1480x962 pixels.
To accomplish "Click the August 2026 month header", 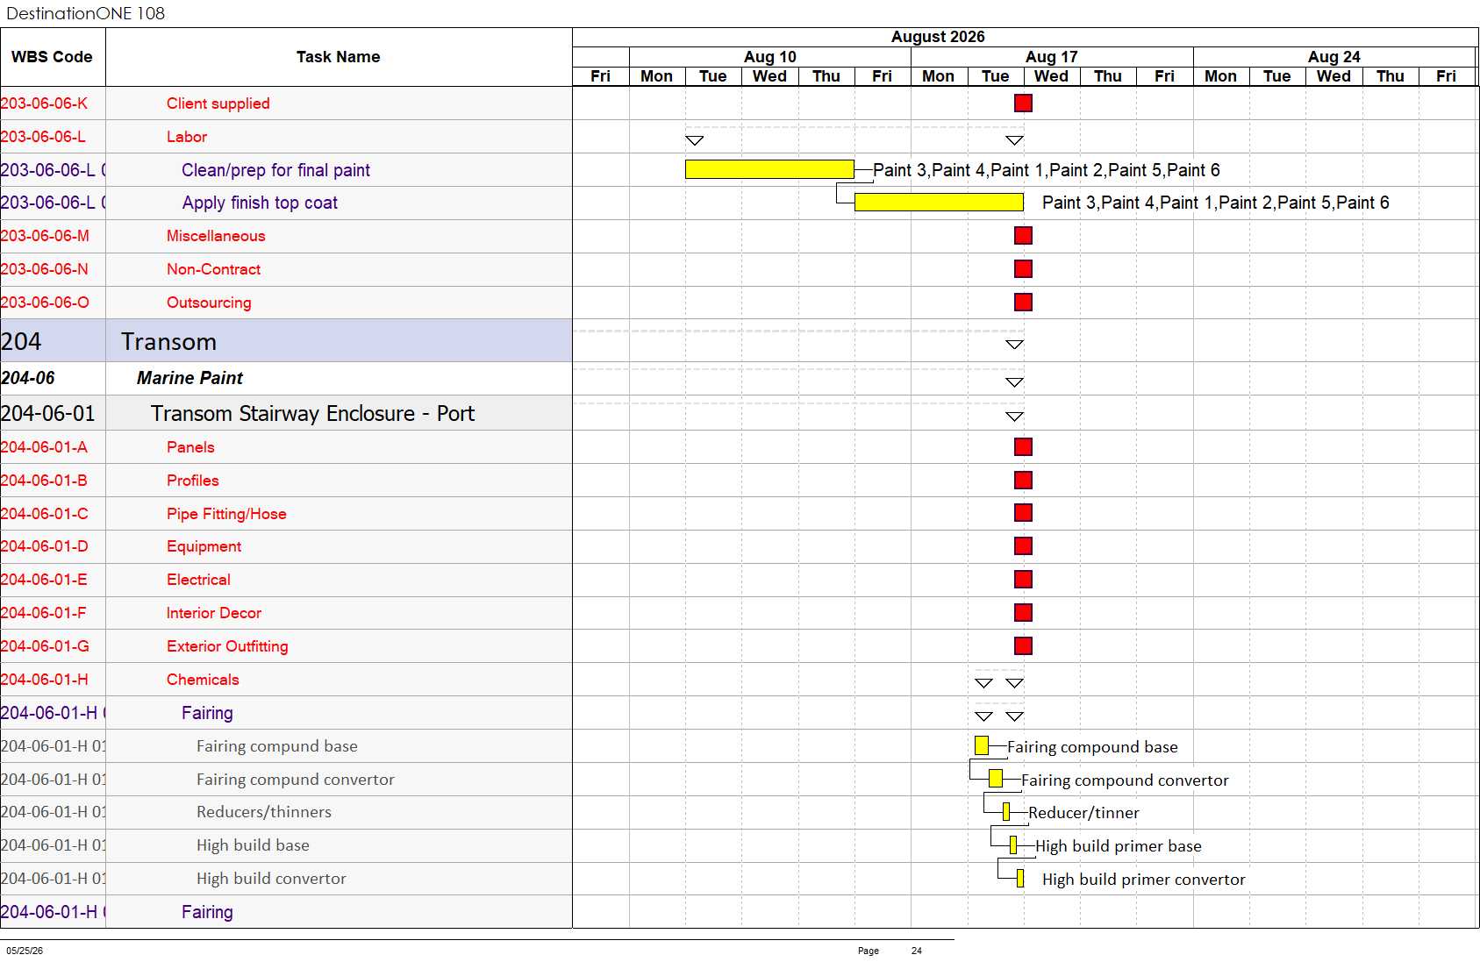I will pos(938,37).
